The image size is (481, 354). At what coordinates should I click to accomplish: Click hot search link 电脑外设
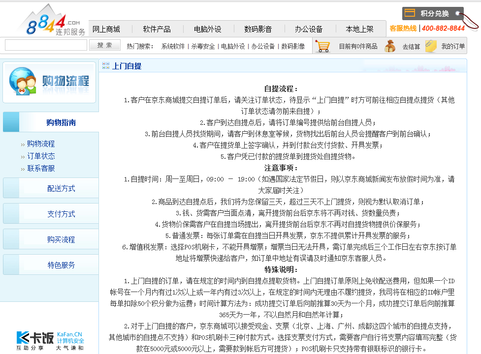coord(233,46)
